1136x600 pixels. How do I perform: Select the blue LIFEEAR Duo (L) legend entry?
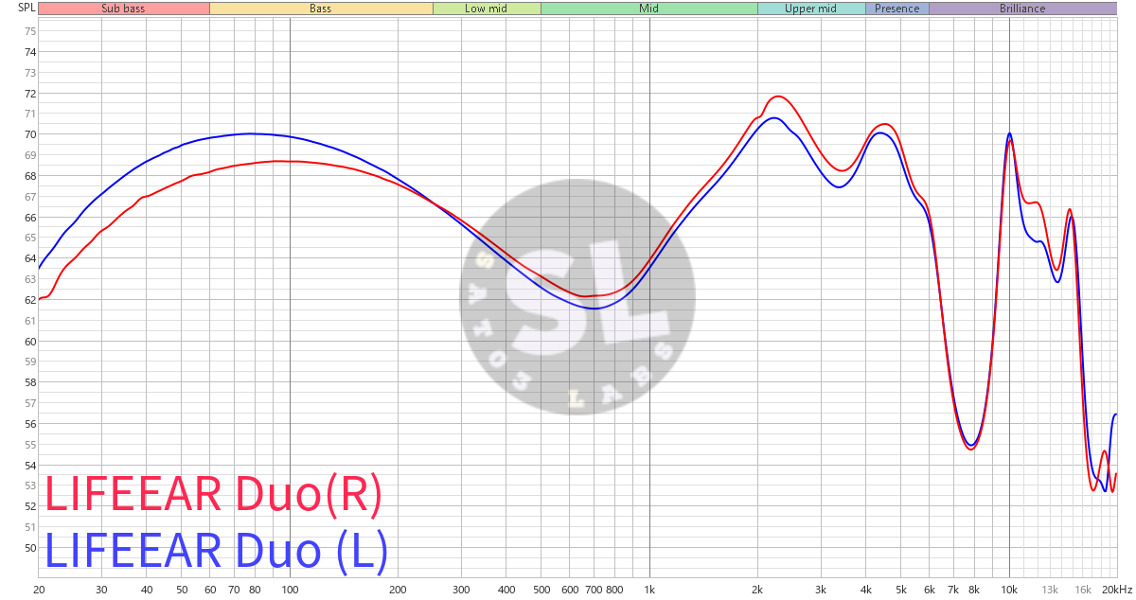coord(216,551)
